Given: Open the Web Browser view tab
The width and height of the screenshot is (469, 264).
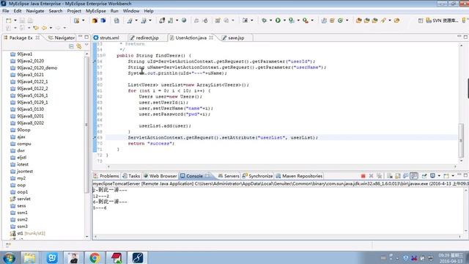Looking at the screenshot, I should (x=160, y=176).
